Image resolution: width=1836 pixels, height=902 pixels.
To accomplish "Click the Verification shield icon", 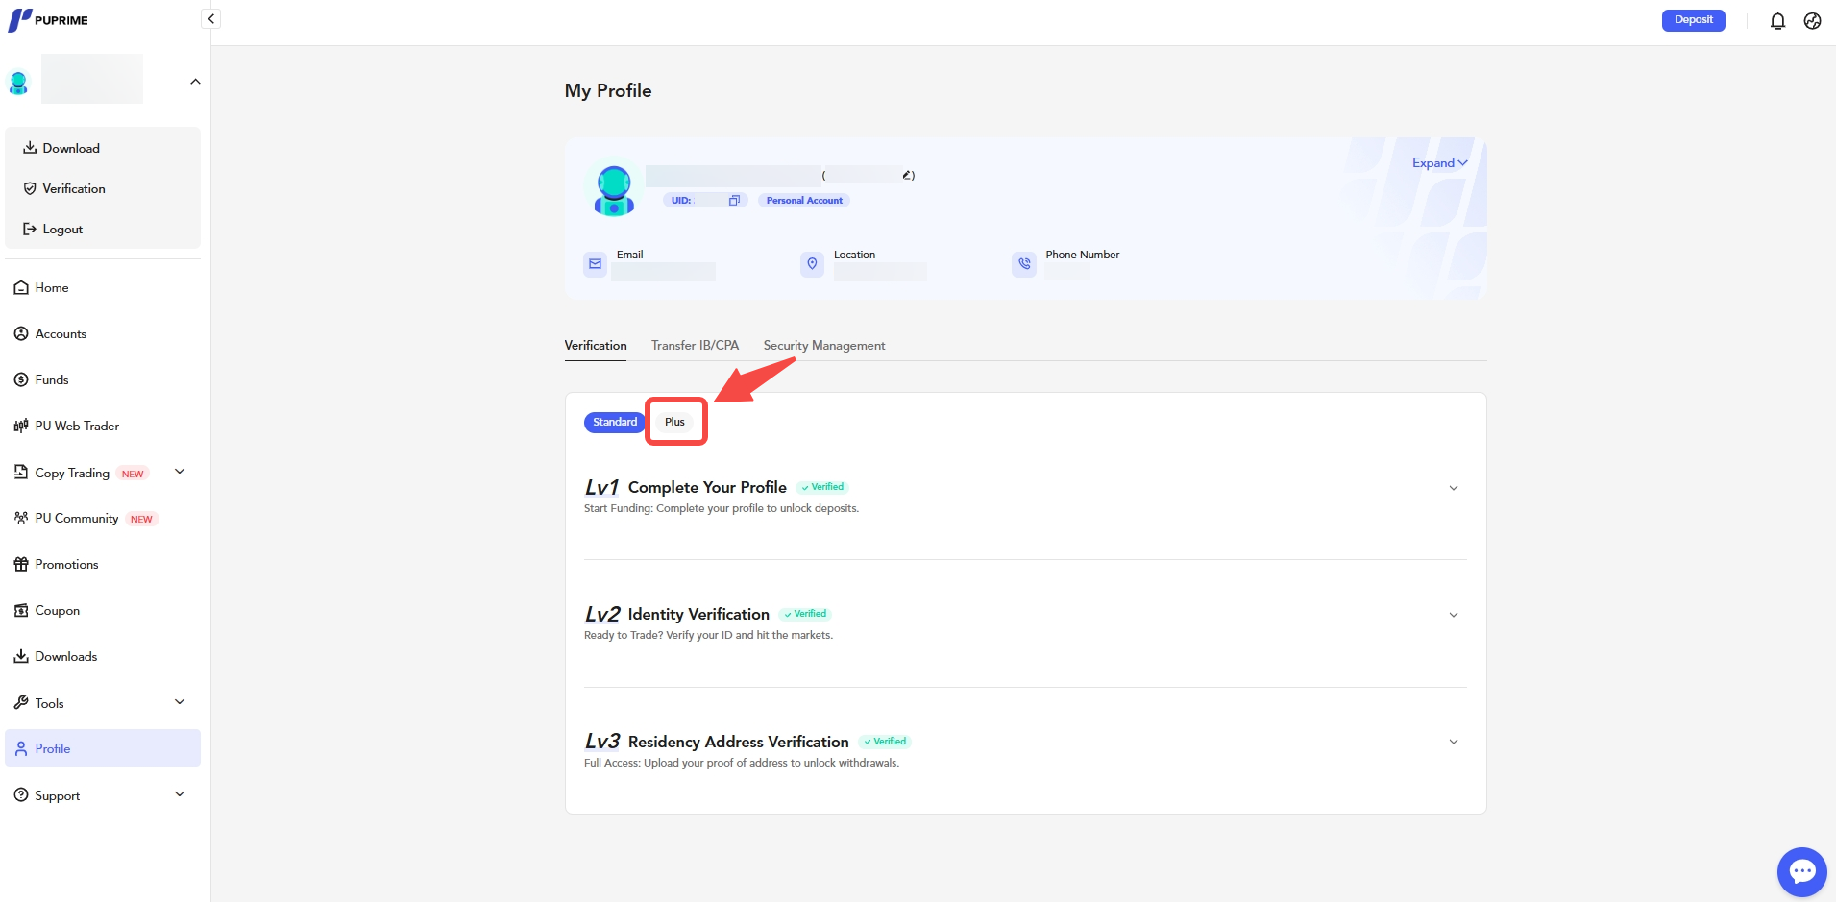I will point(30,188).
